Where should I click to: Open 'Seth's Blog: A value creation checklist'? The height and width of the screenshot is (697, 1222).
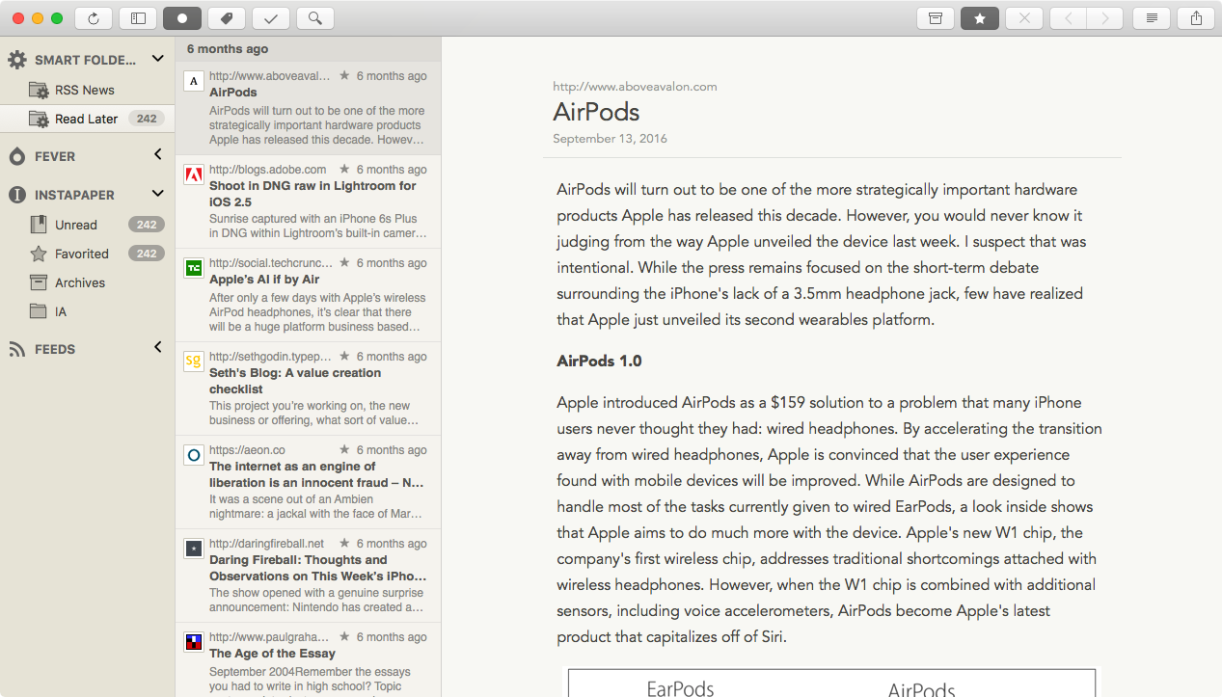[x=308, y=389]
